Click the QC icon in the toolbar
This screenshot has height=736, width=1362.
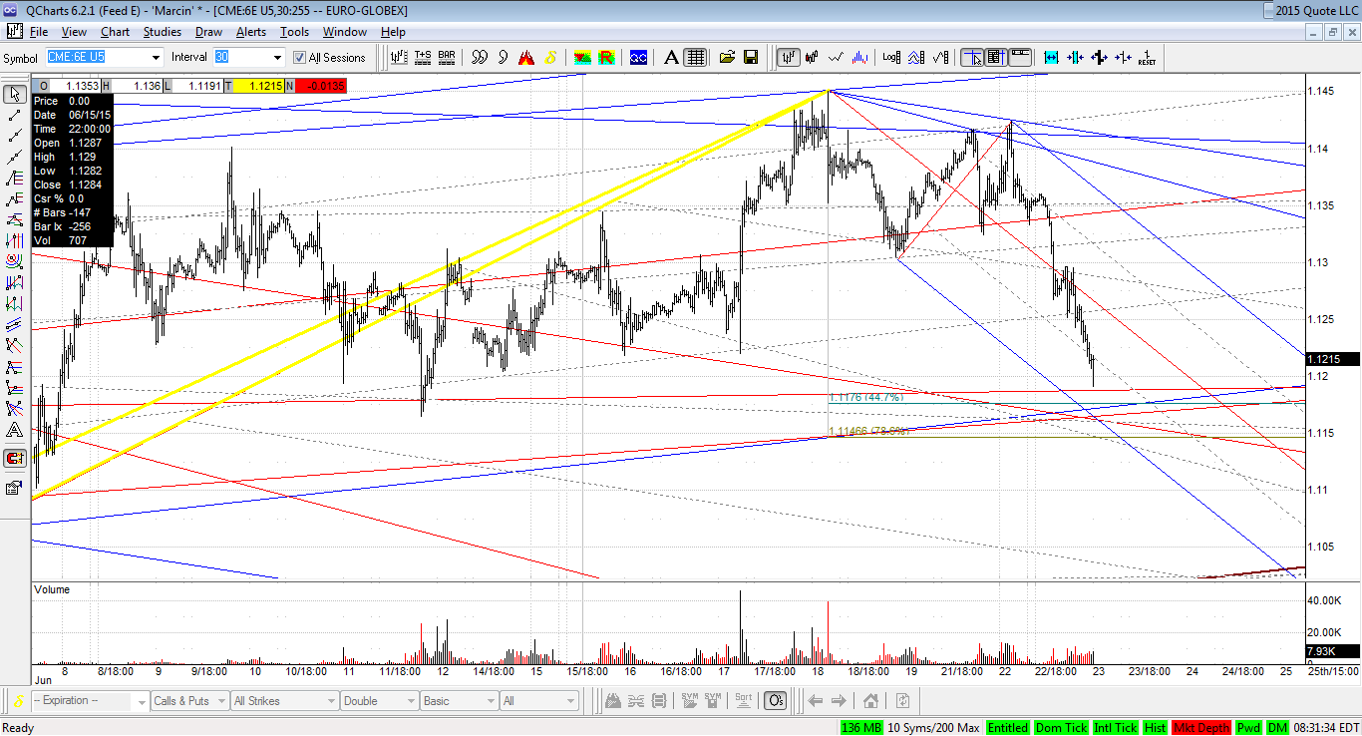638,57
